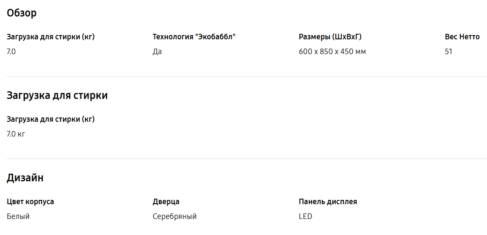Viewport: 487px width, 235px height.
Task: Select "Загрузка для стирки (кг)" label under Обзор
Action: (51, 37)
